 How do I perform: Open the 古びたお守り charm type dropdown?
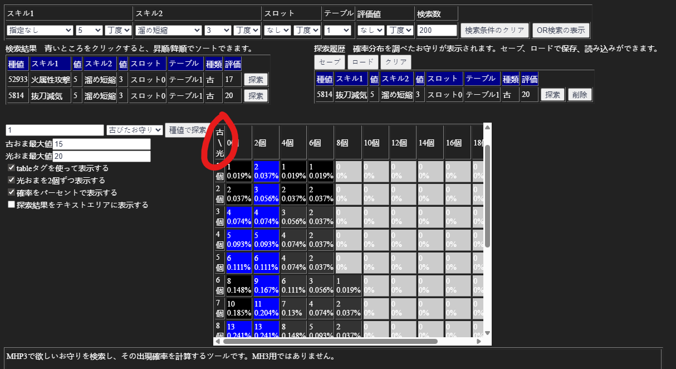[135, 130]
